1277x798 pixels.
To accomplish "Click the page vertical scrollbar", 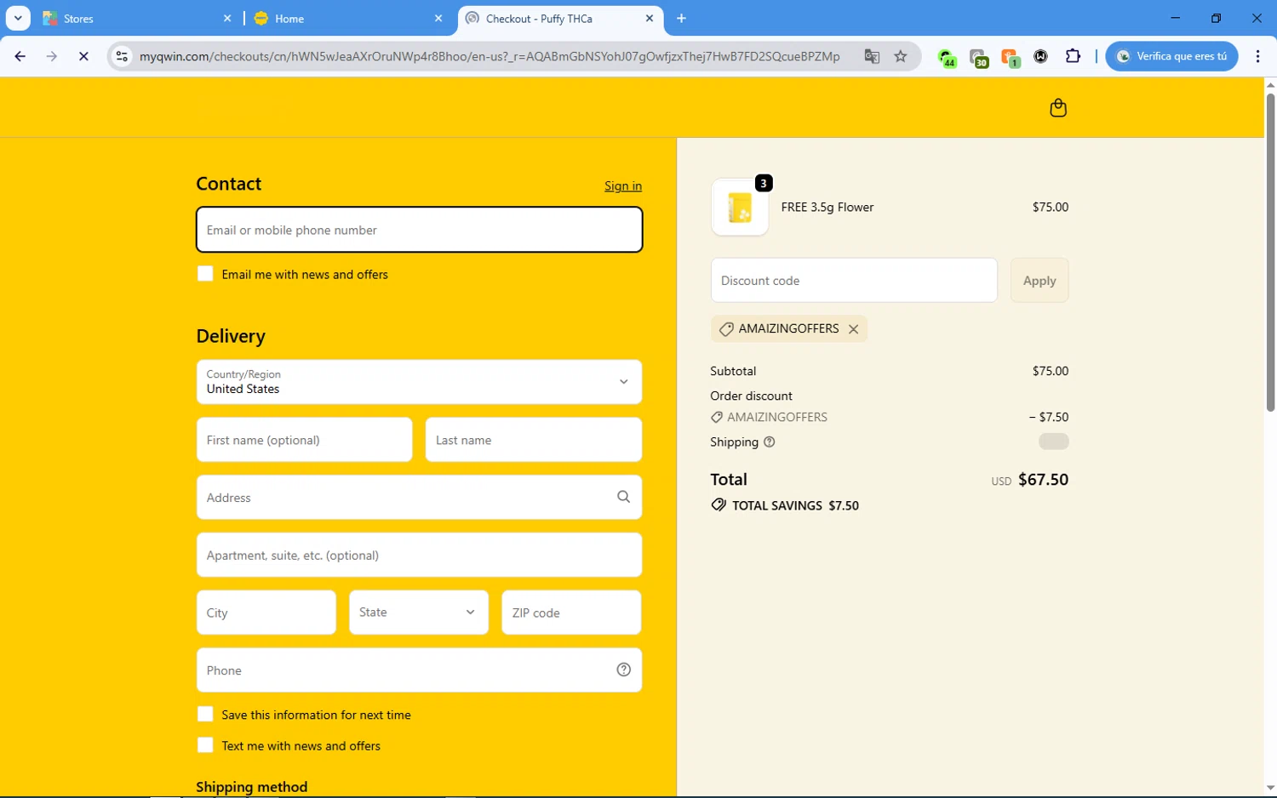I will [1270, 253].
